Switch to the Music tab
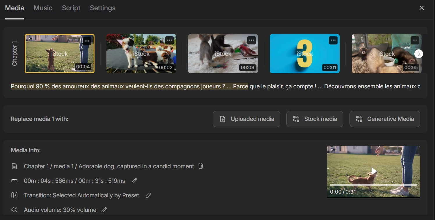This screenshot has width=435, height=220. click(43, 8)
